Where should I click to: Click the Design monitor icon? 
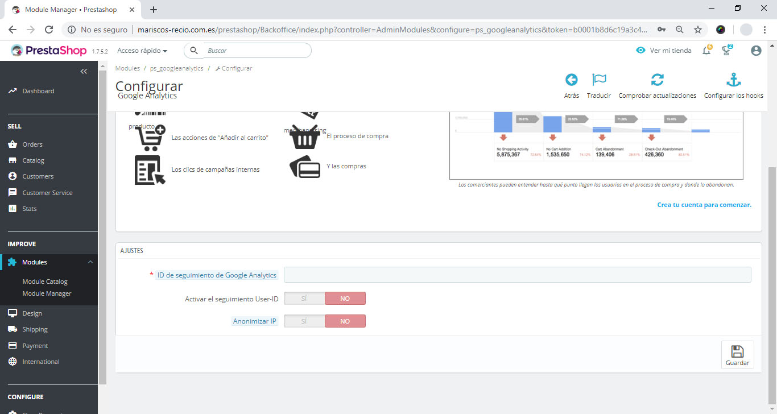(x=13, y=313)
